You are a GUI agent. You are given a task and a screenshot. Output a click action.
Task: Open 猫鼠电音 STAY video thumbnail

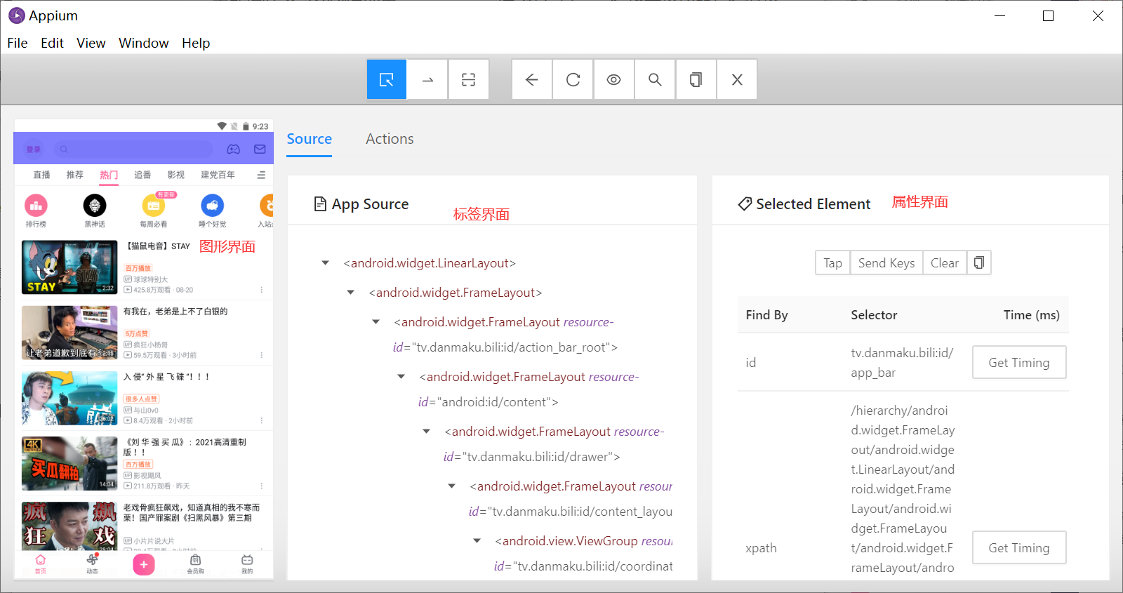(x=69, y=267)
